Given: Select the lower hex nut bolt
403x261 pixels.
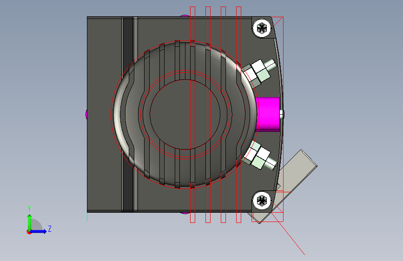Looking at the screenshot, I should coord(259,156).
